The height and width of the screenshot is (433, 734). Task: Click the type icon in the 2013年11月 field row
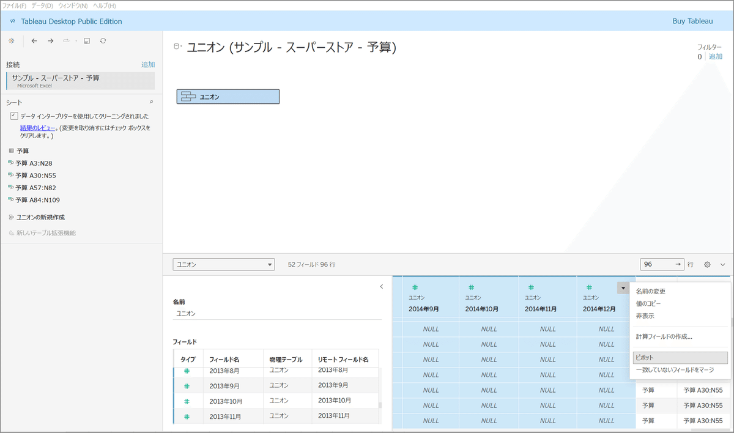187,416
